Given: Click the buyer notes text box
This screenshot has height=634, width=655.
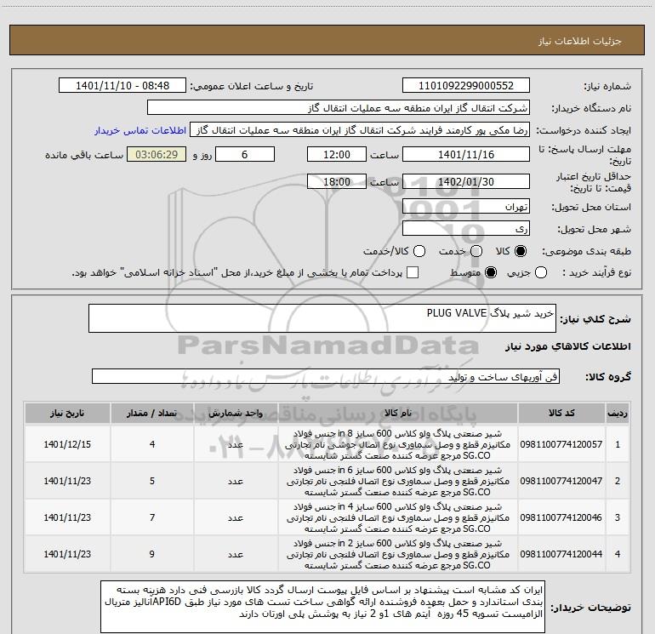Looking at the screenshot, I should pos(322,607).
